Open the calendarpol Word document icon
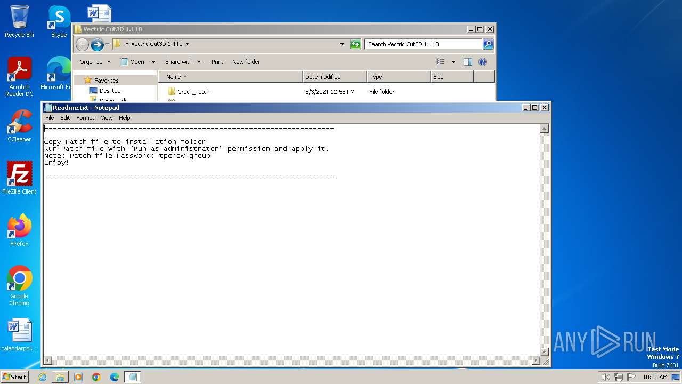This screenshot has width=682, height=384. click(19, 335)
